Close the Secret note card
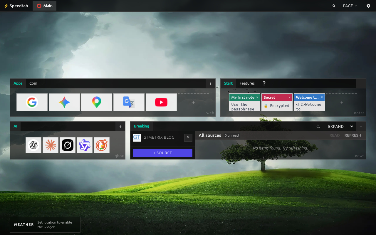 290,97
